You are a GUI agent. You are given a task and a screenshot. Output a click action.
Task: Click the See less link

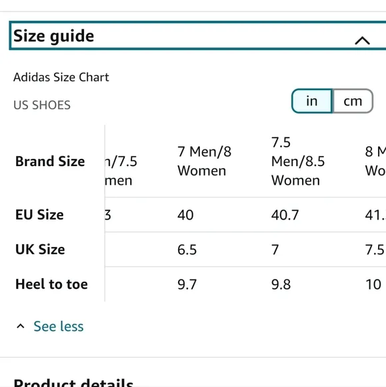59,326
